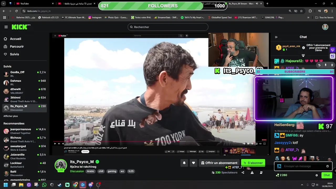Show more bookmarks with the chevron
The width and height of the screenshot is (336, 189).
point(308,18)
